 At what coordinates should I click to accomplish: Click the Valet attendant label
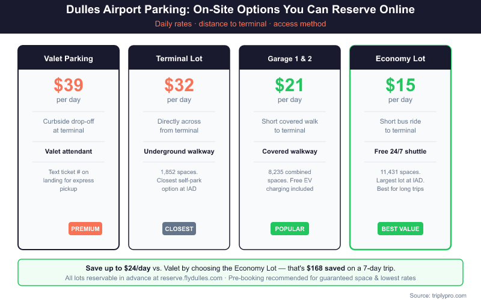pyautogui.click(x=69, y=151)
